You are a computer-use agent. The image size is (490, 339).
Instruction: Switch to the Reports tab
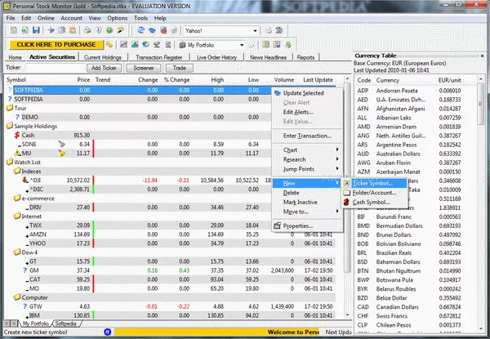(305, 57)
